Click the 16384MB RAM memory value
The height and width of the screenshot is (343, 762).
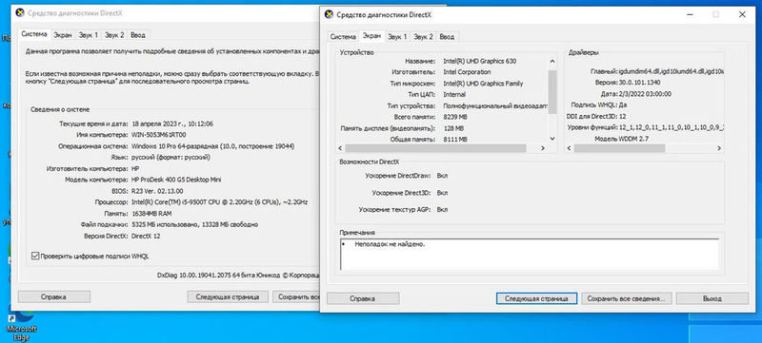coord(151,213)
